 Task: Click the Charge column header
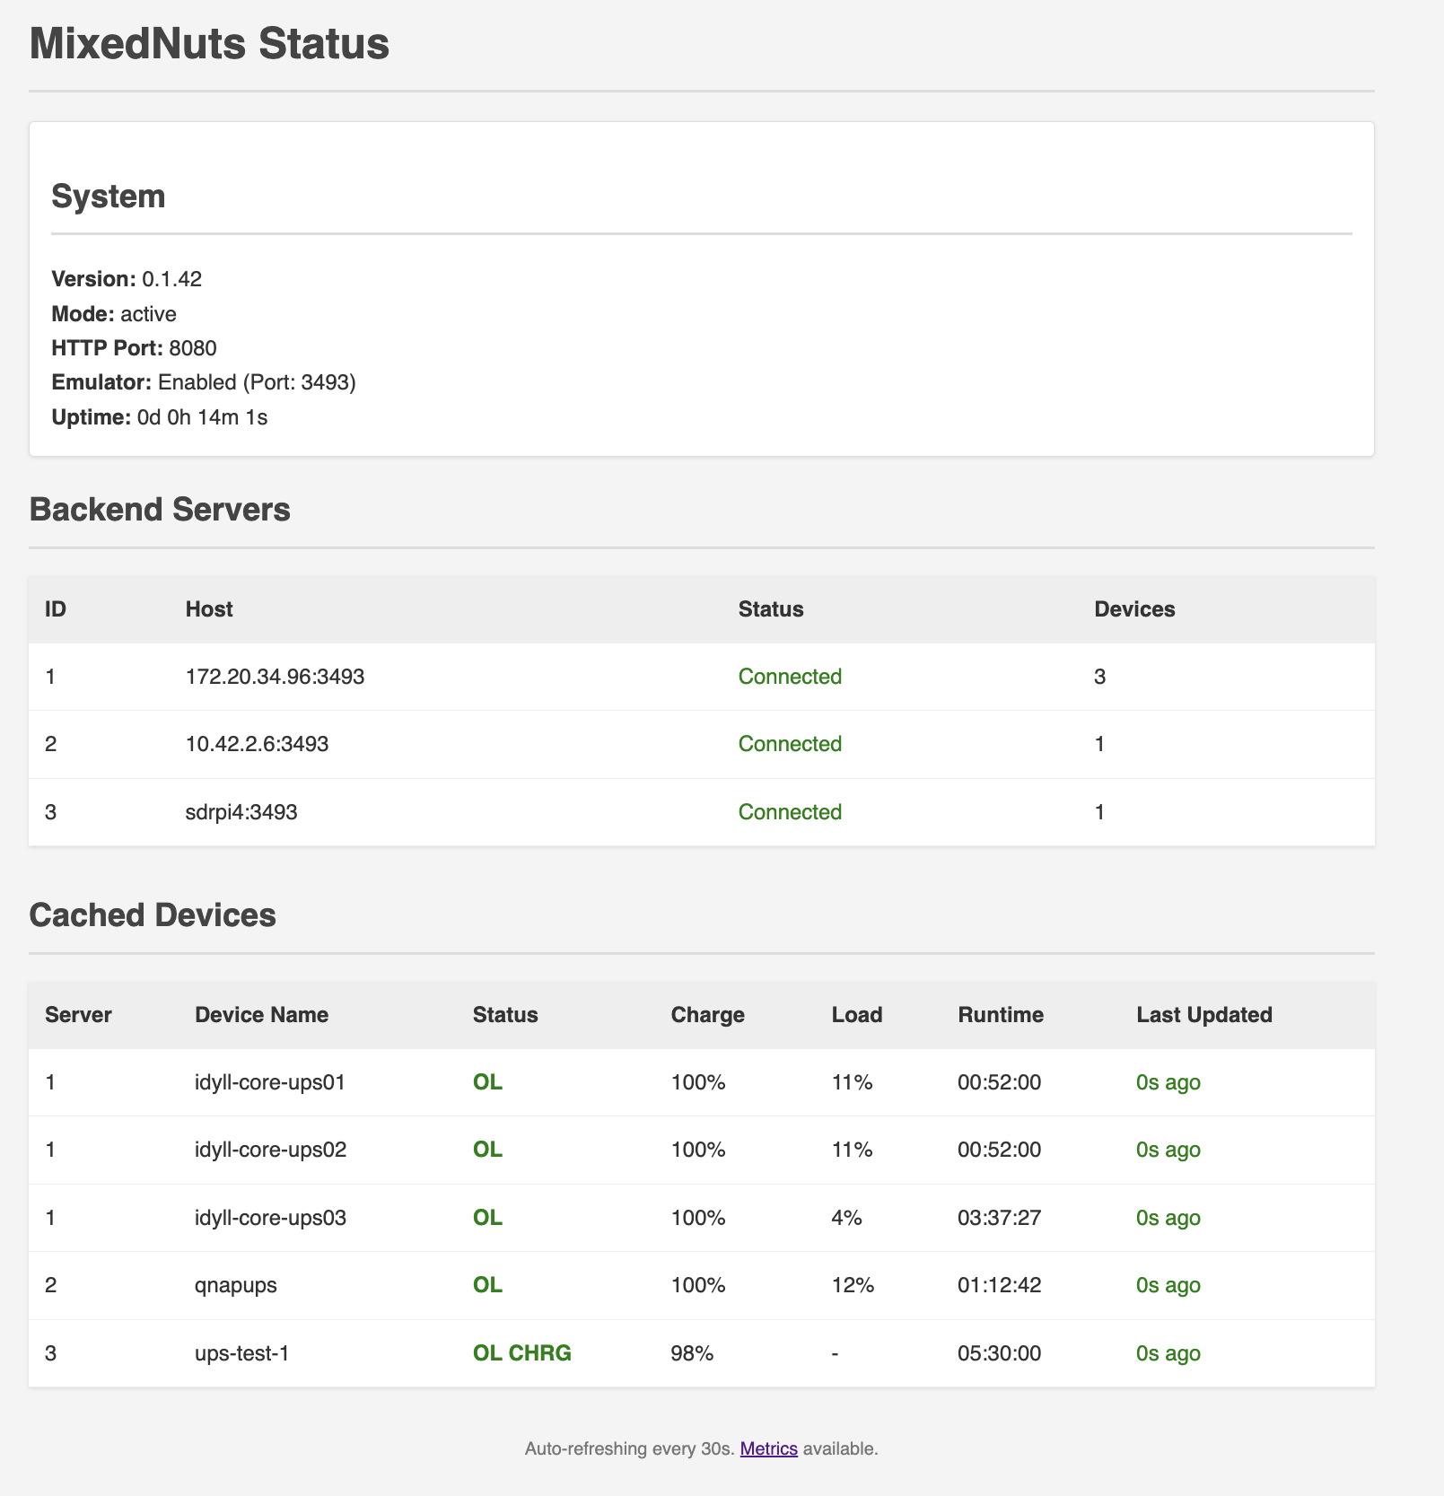click(707, 1014)
